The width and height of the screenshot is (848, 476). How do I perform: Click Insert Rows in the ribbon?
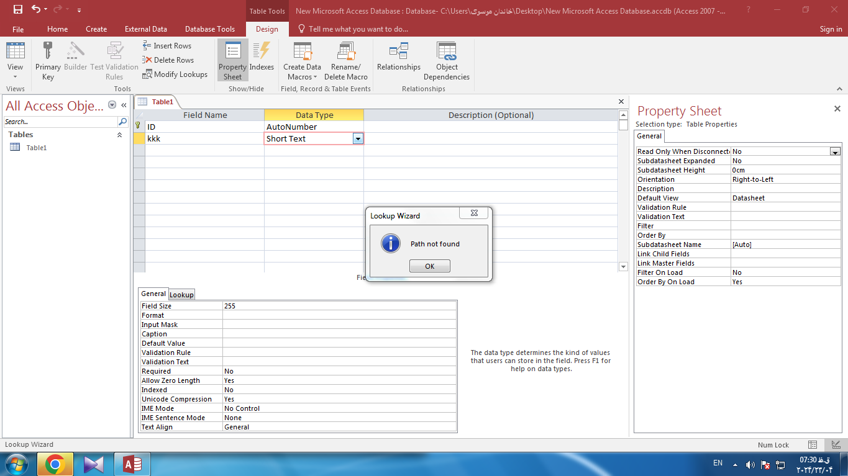pos(167,46)
